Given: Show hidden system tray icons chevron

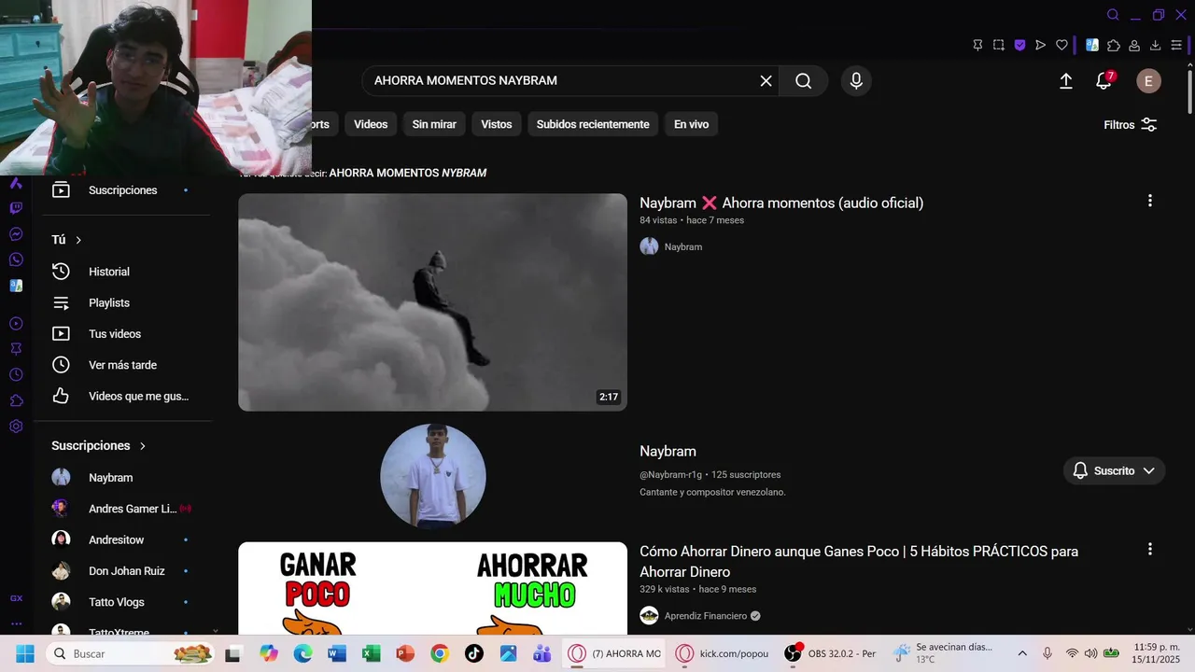Looking at the screenshot, I should [x=1022, y=653].
